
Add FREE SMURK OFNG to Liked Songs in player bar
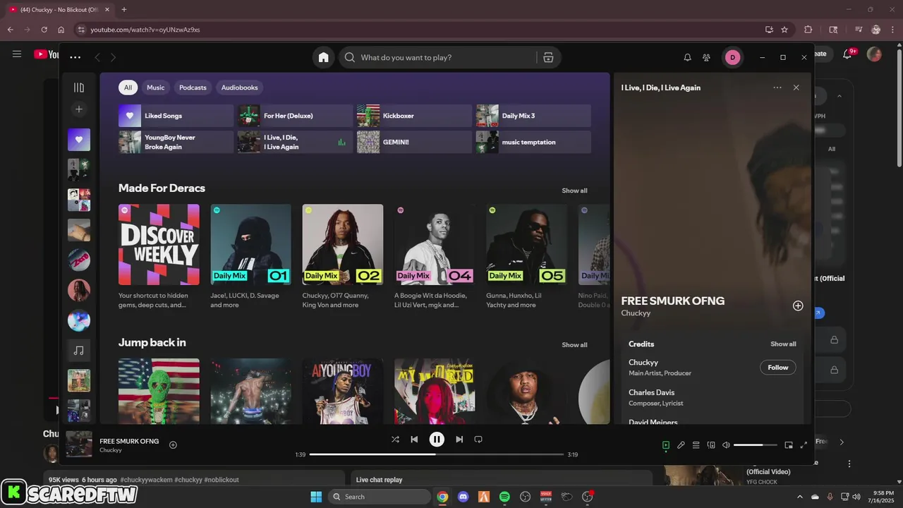point(173,445)
